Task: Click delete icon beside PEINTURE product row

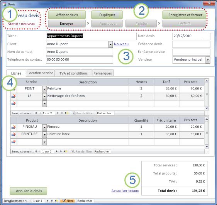Action: pos(14,134)
